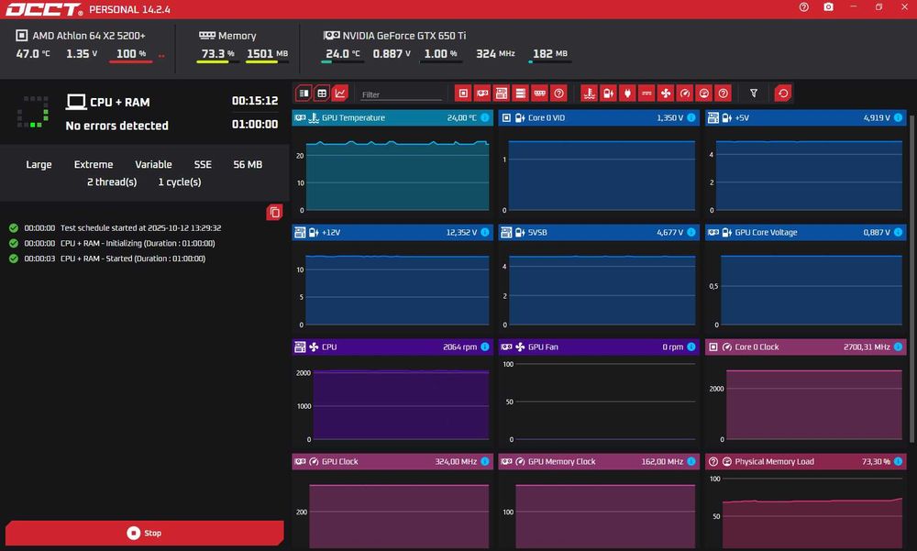Toggle the CPU hardware sensor filter
The image size is (917, 551).
(462, 93)
